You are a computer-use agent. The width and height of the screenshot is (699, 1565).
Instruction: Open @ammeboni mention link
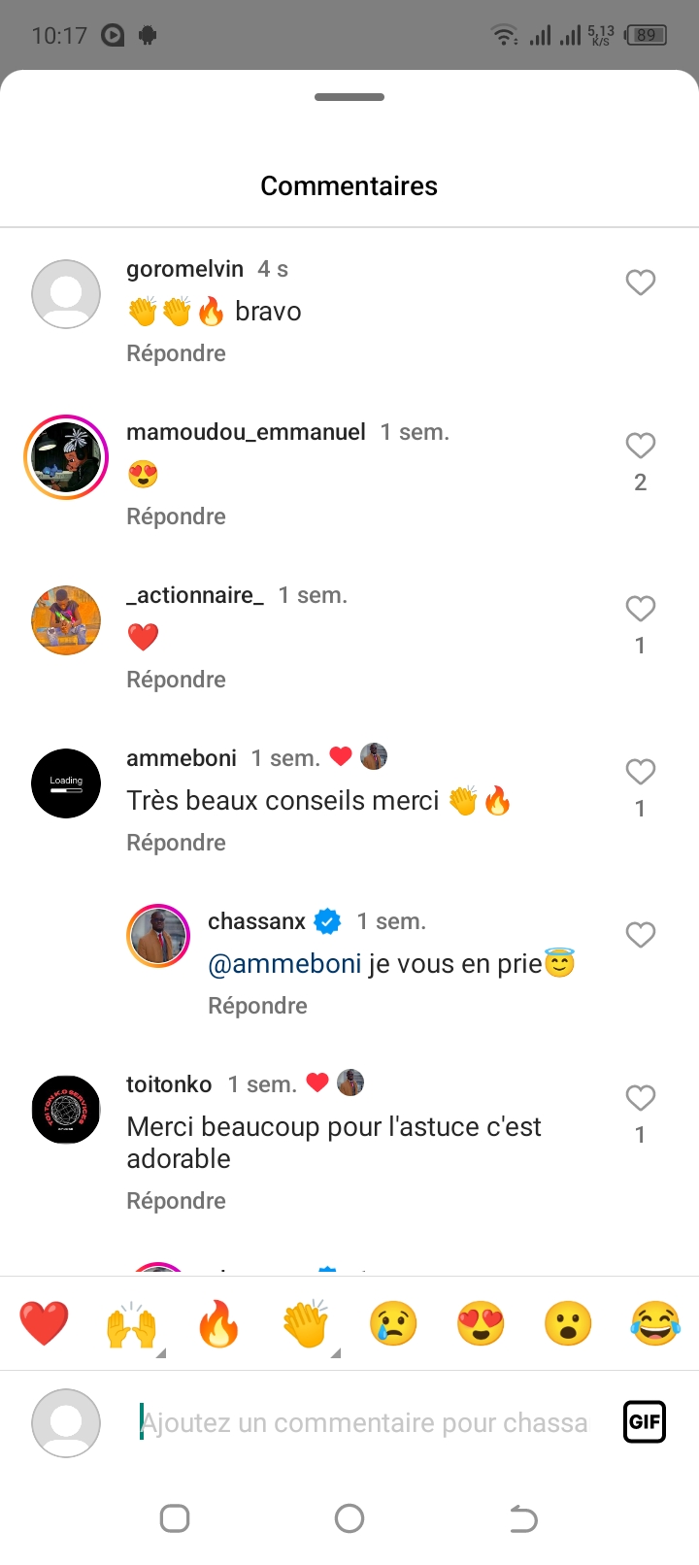coord(284,964)
